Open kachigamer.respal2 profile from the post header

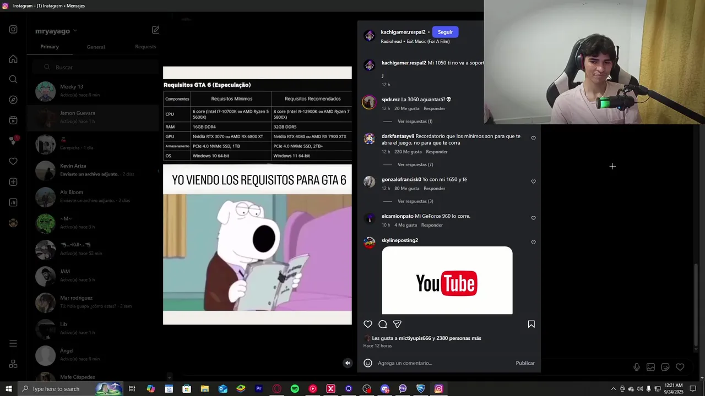click(x=403, y=32)
